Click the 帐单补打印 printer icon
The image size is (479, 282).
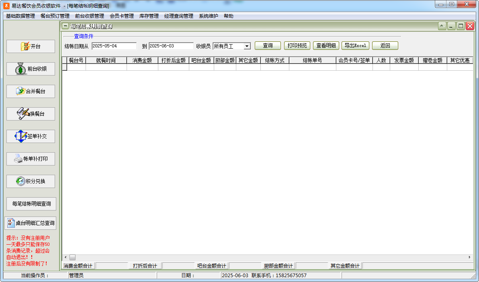pyautogui.click(x=18, y=159)
